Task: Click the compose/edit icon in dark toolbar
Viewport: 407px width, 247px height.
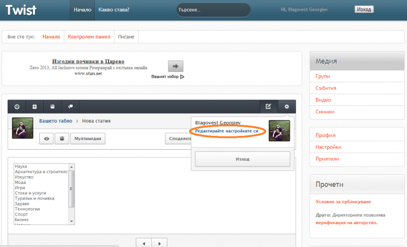Action: pyautogui.click(x=269, y=106)
